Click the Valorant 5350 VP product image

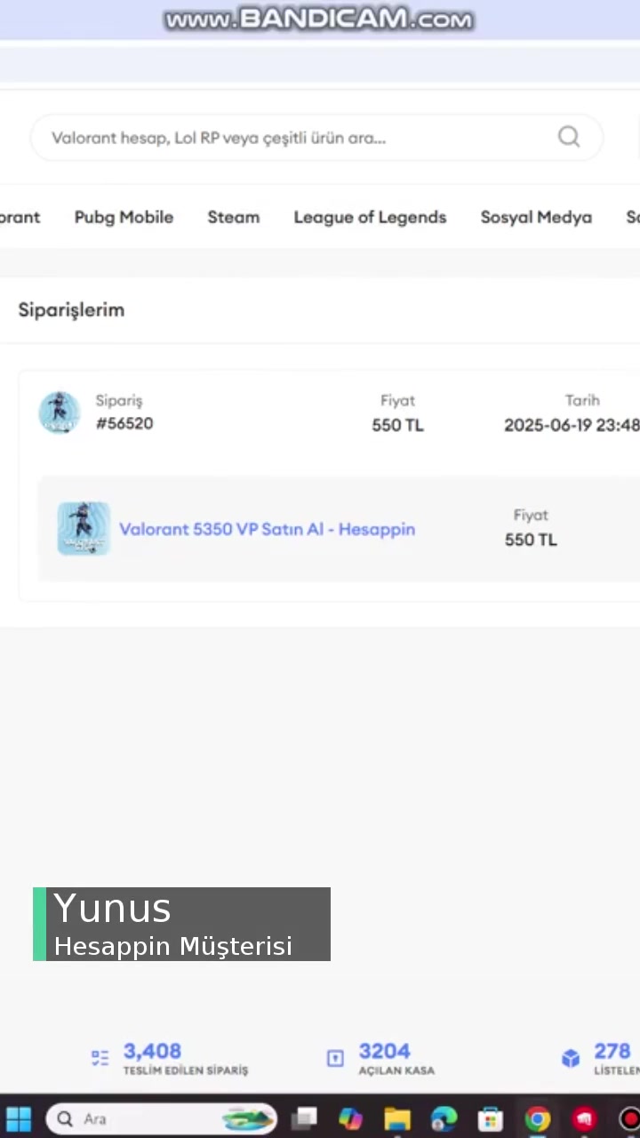pos(84,528)
